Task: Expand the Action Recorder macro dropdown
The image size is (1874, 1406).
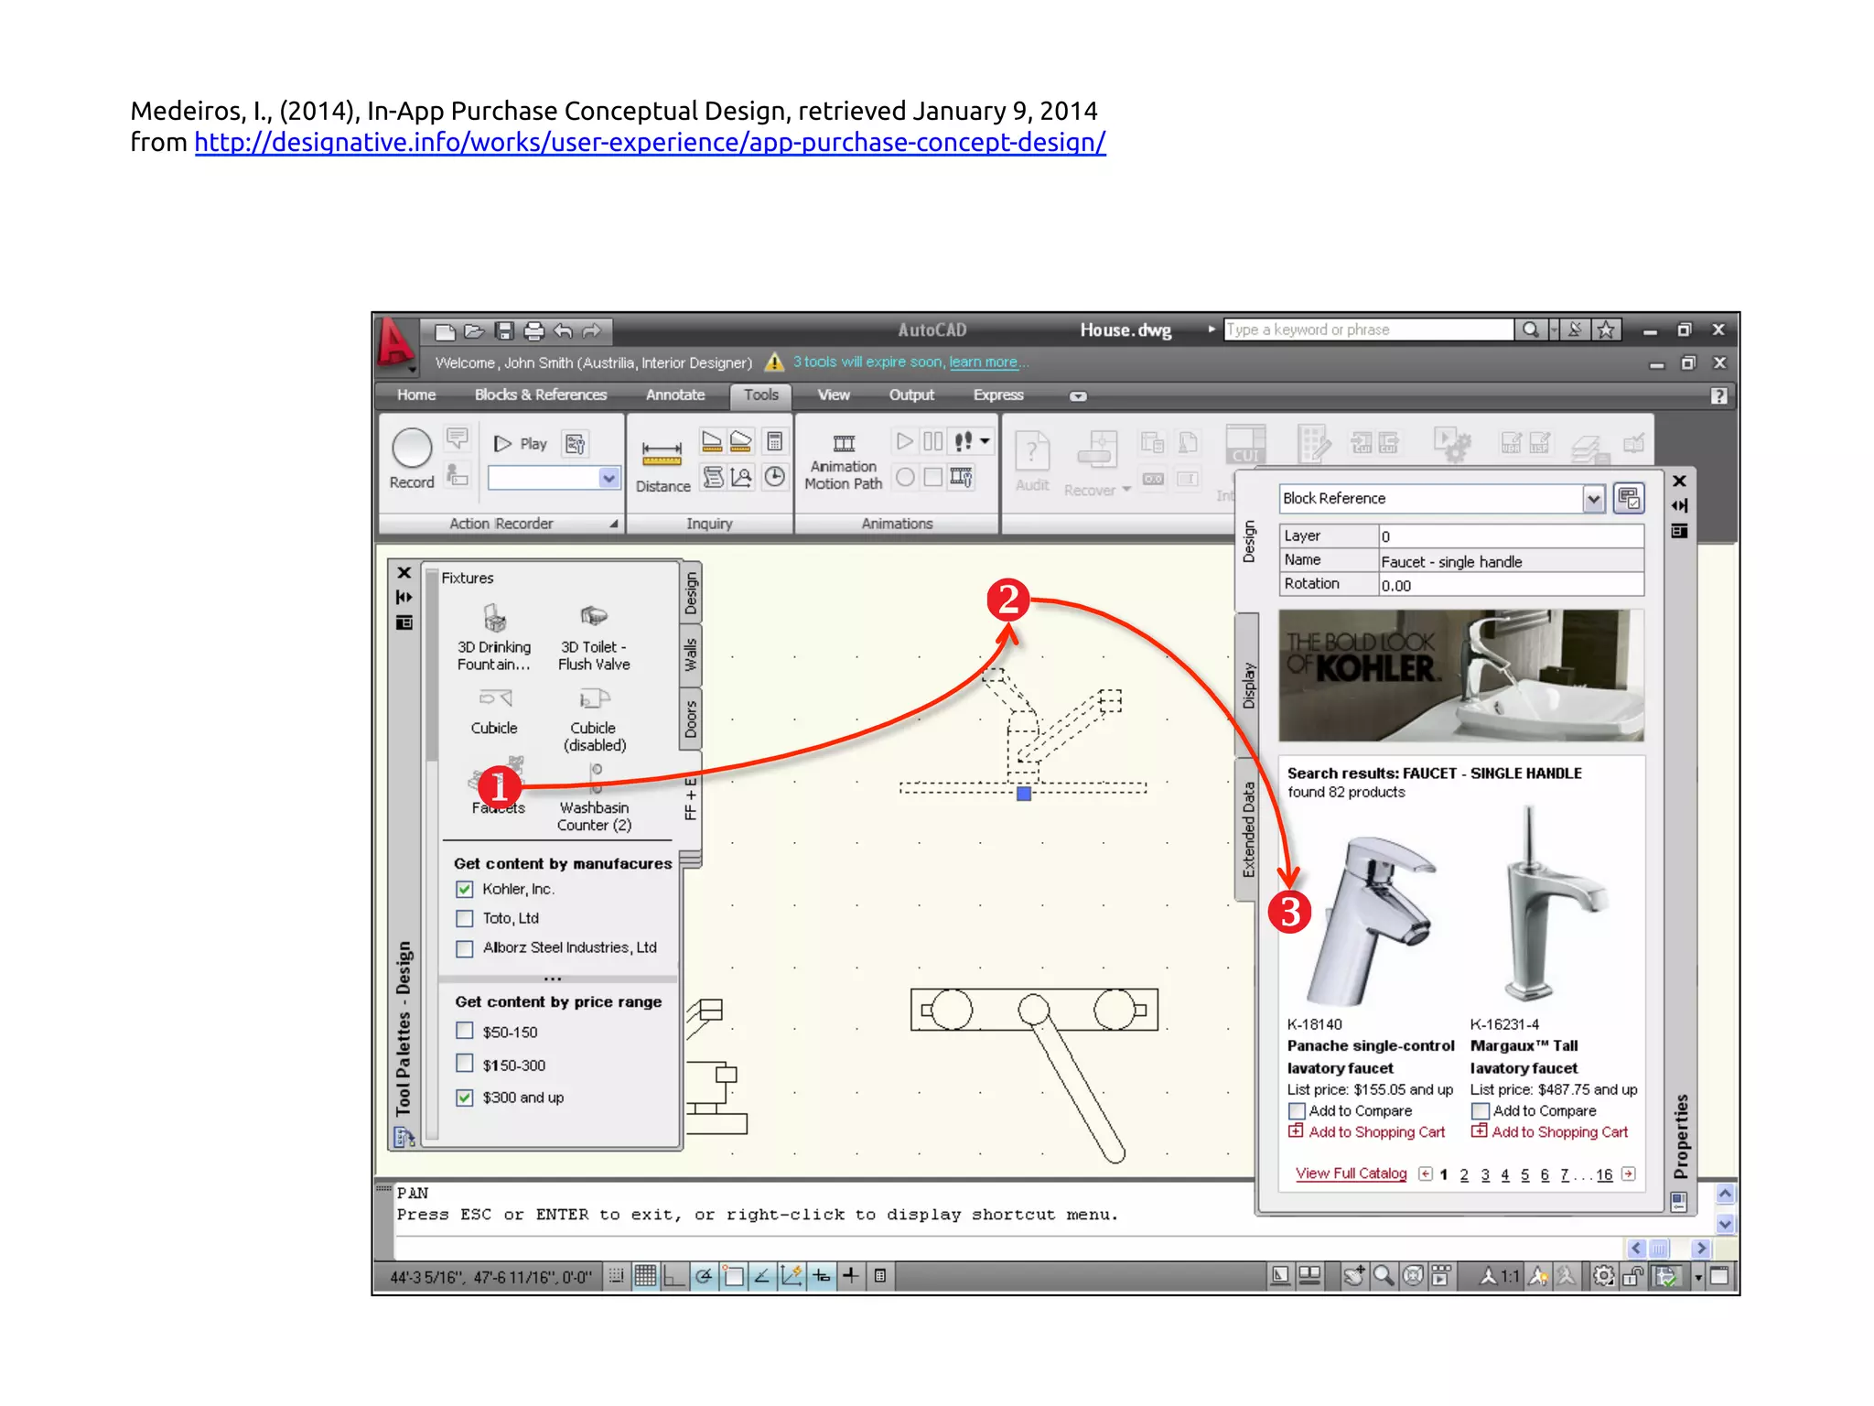Action: (609, 478)
